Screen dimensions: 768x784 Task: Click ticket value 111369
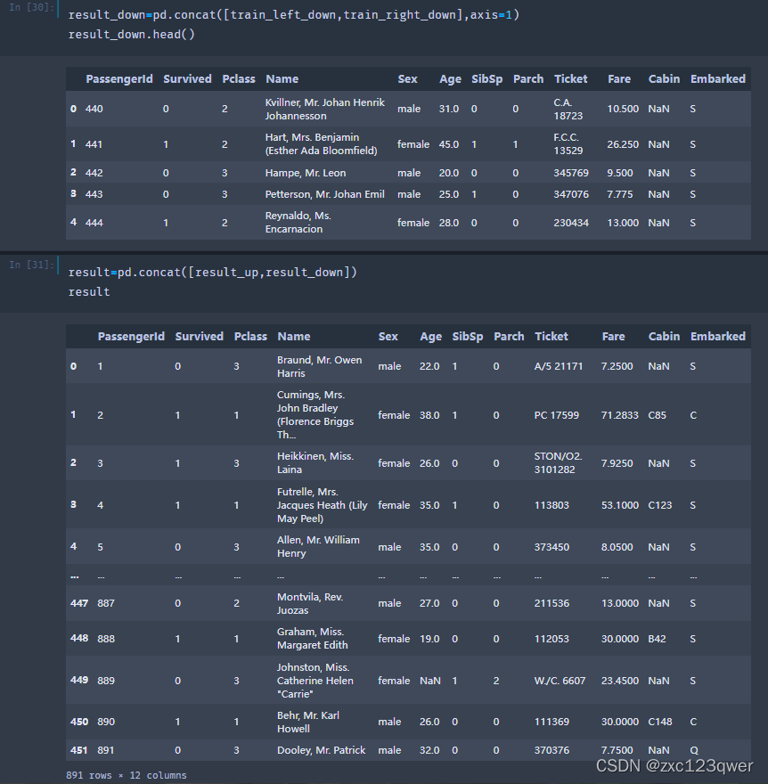[x=551, y=722]
